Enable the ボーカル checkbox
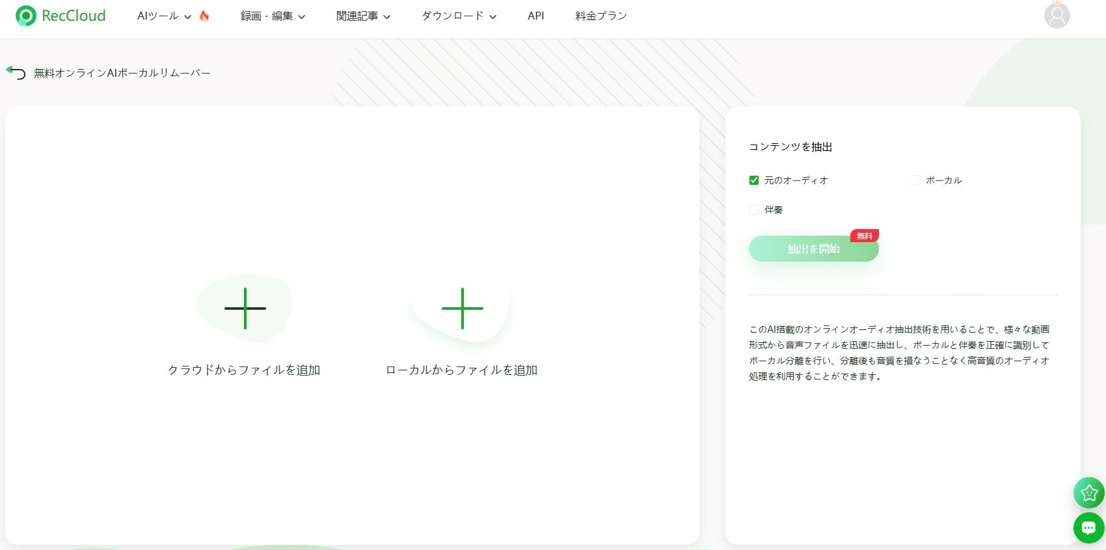 point(915,180)
